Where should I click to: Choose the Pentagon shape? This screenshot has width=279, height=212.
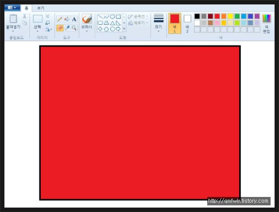(106, 29)
